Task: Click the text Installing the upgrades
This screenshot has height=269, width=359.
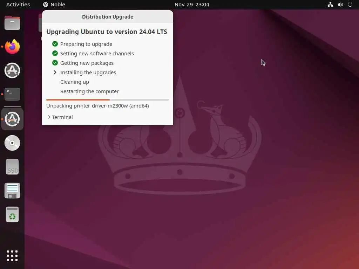Action: 88,73
